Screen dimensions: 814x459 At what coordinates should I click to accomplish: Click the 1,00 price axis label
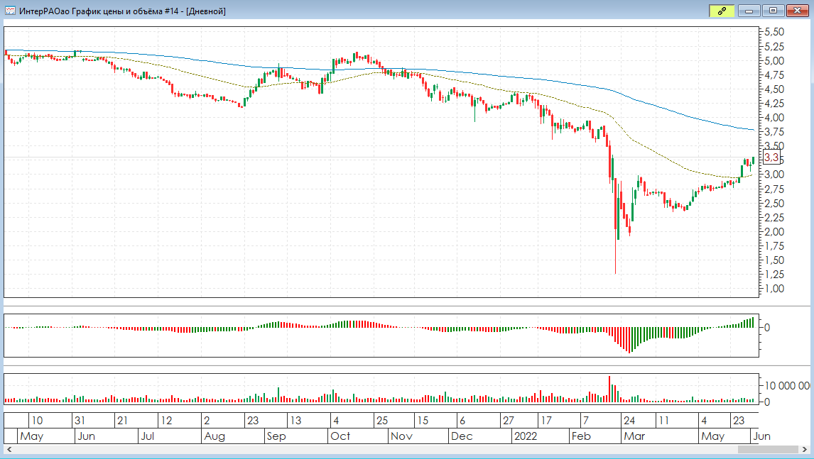pos(774,289)
